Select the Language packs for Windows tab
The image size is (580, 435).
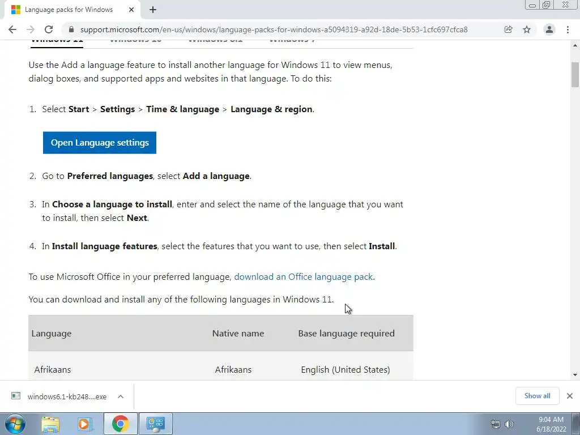(x=72, y=10)
